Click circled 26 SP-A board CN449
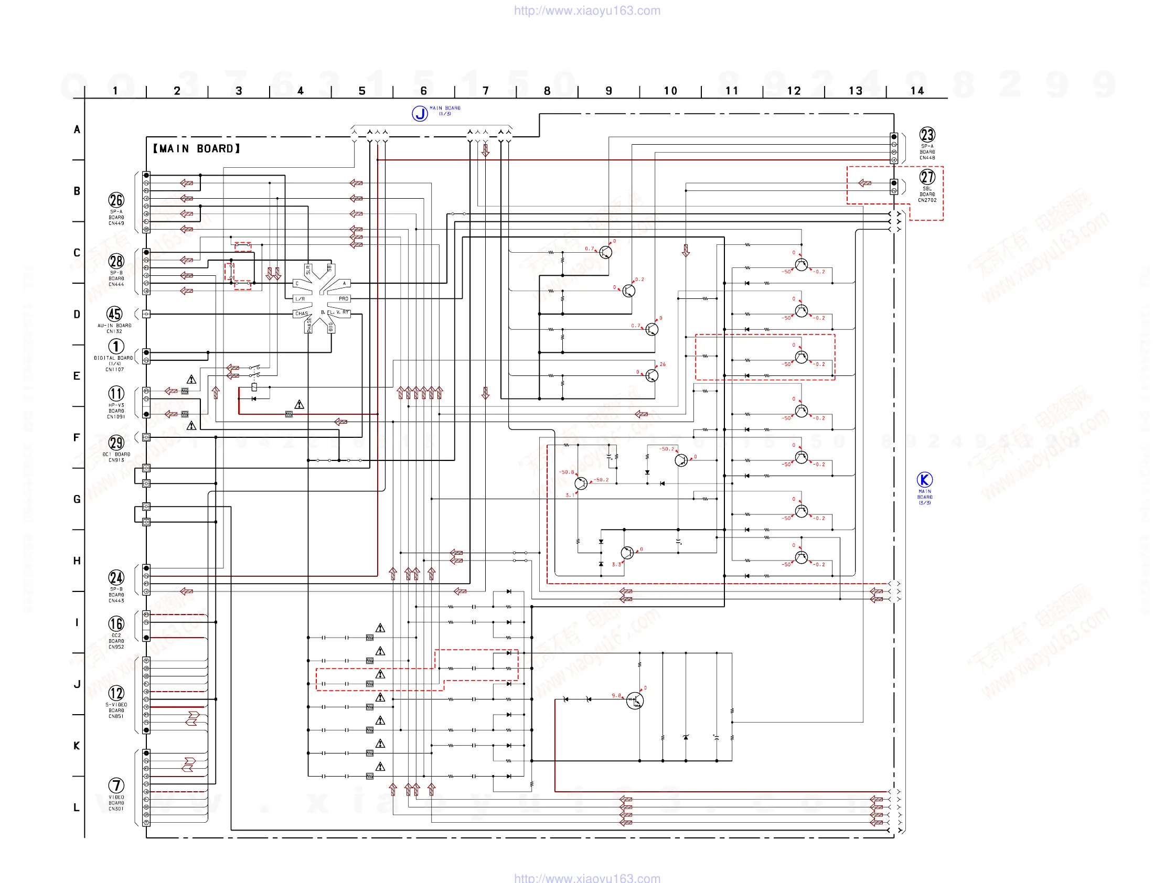The height and width of the screenshot is (883, 1175). 116,200
